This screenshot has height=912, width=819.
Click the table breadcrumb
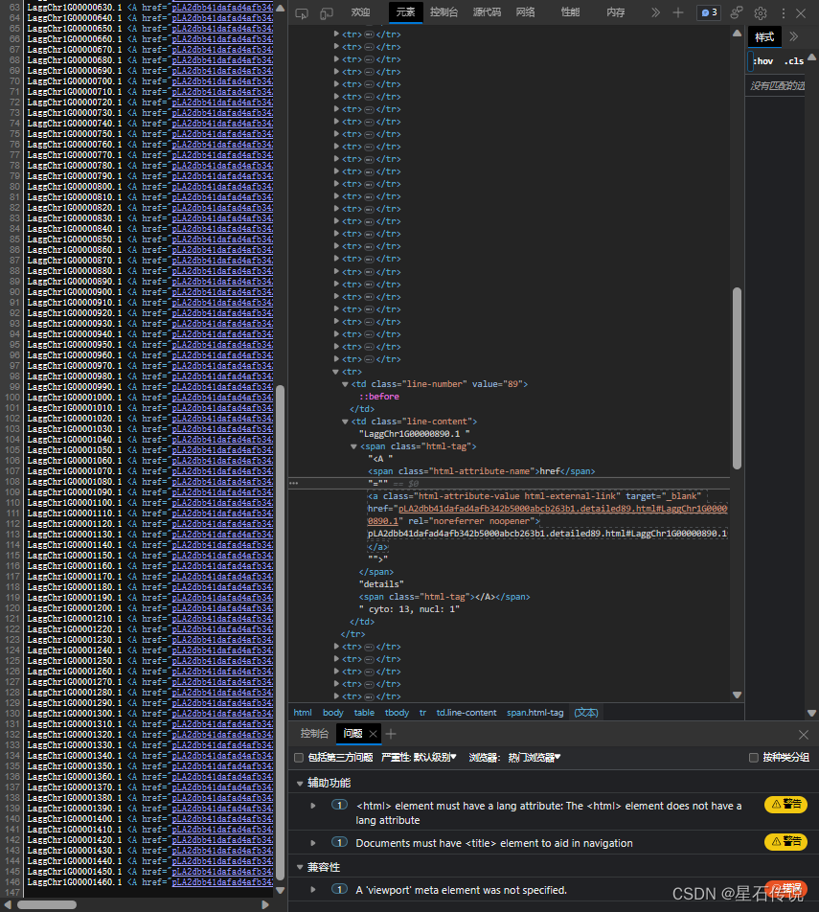(364, 713)
